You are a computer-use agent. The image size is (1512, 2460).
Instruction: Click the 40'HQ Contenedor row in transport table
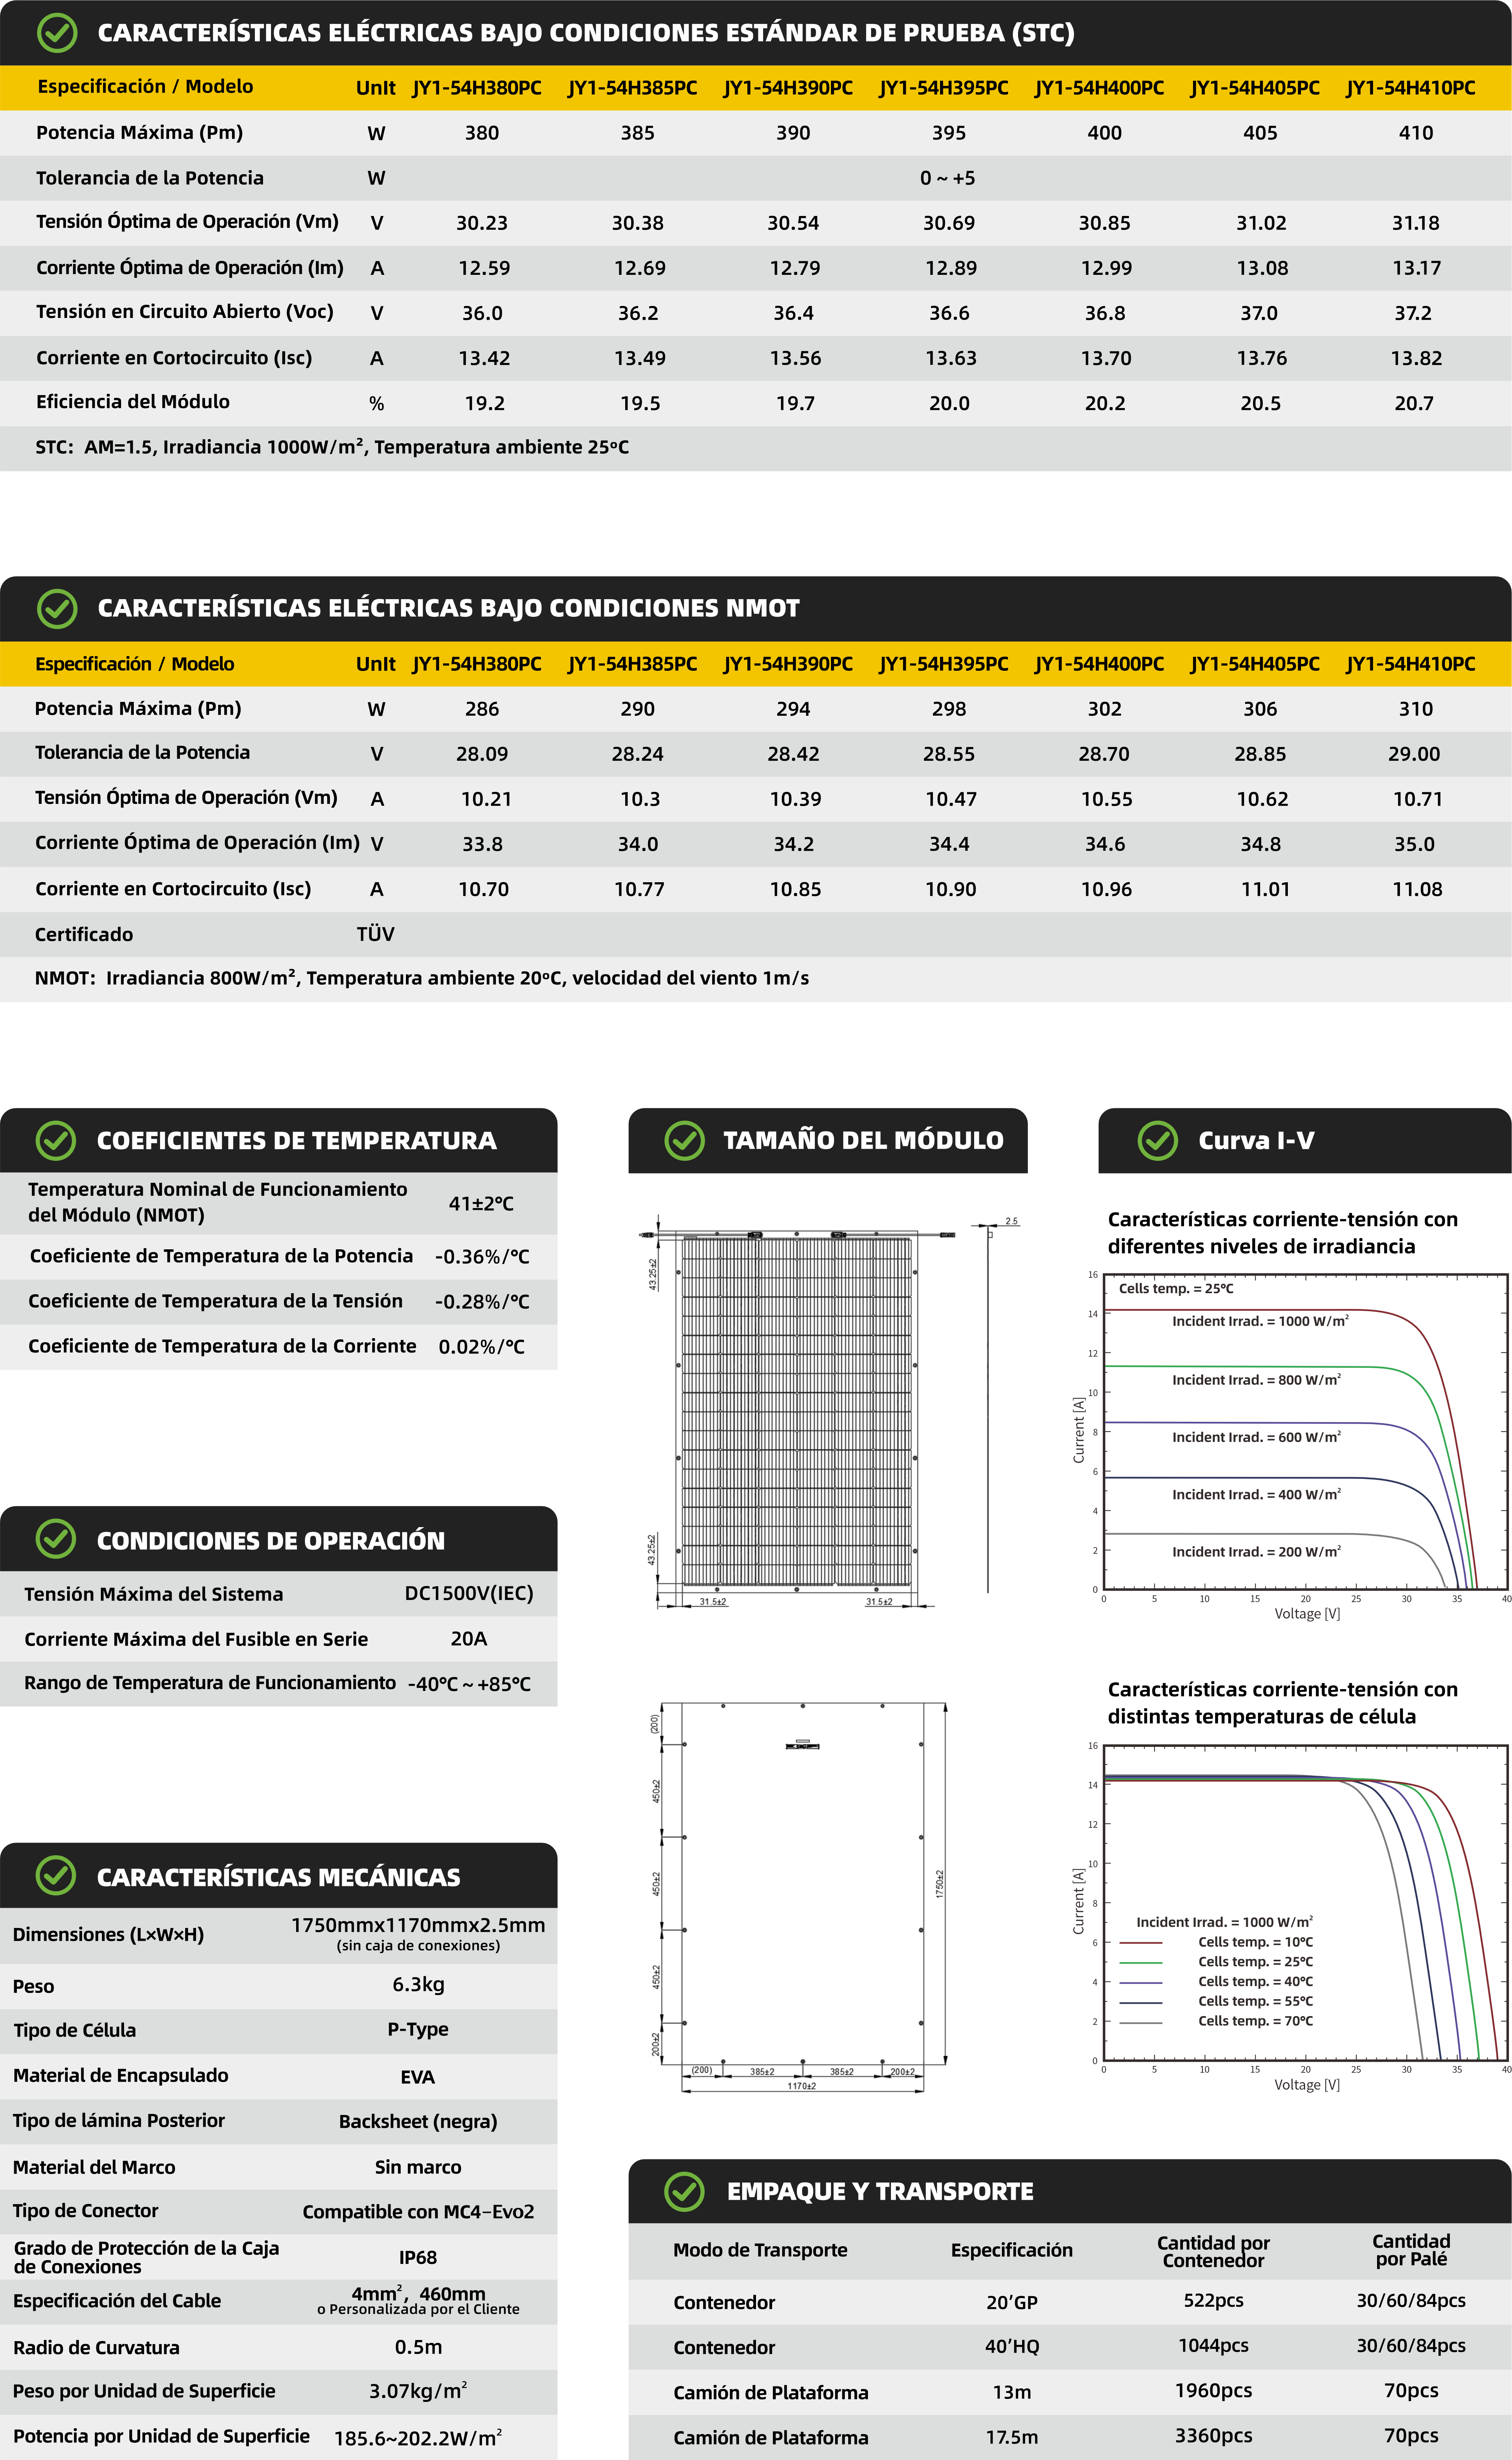point(1011,2347)
